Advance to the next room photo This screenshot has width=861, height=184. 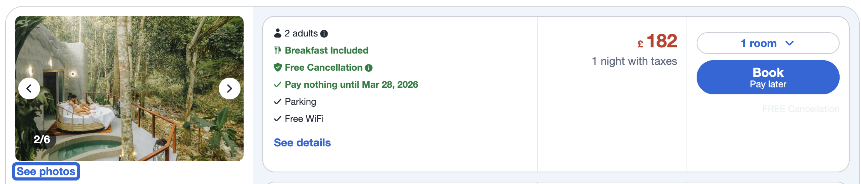click(229, 89)
